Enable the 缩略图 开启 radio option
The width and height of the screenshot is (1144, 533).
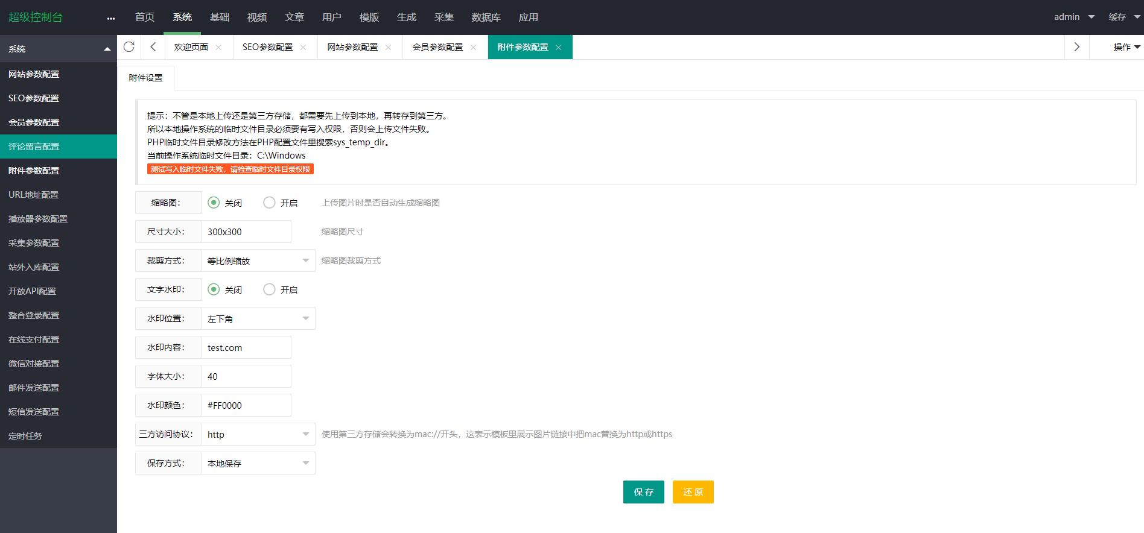(269, 203)
